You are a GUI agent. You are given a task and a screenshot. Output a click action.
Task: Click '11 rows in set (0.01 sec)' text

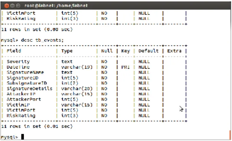coord(37,126)
